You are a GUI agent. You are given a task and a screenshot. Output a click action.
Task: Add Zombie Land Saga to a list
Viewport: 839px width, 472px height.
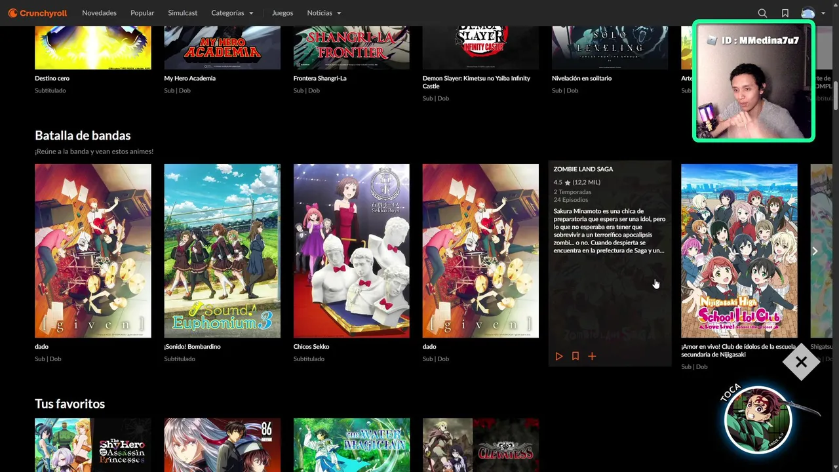point(592,356)
